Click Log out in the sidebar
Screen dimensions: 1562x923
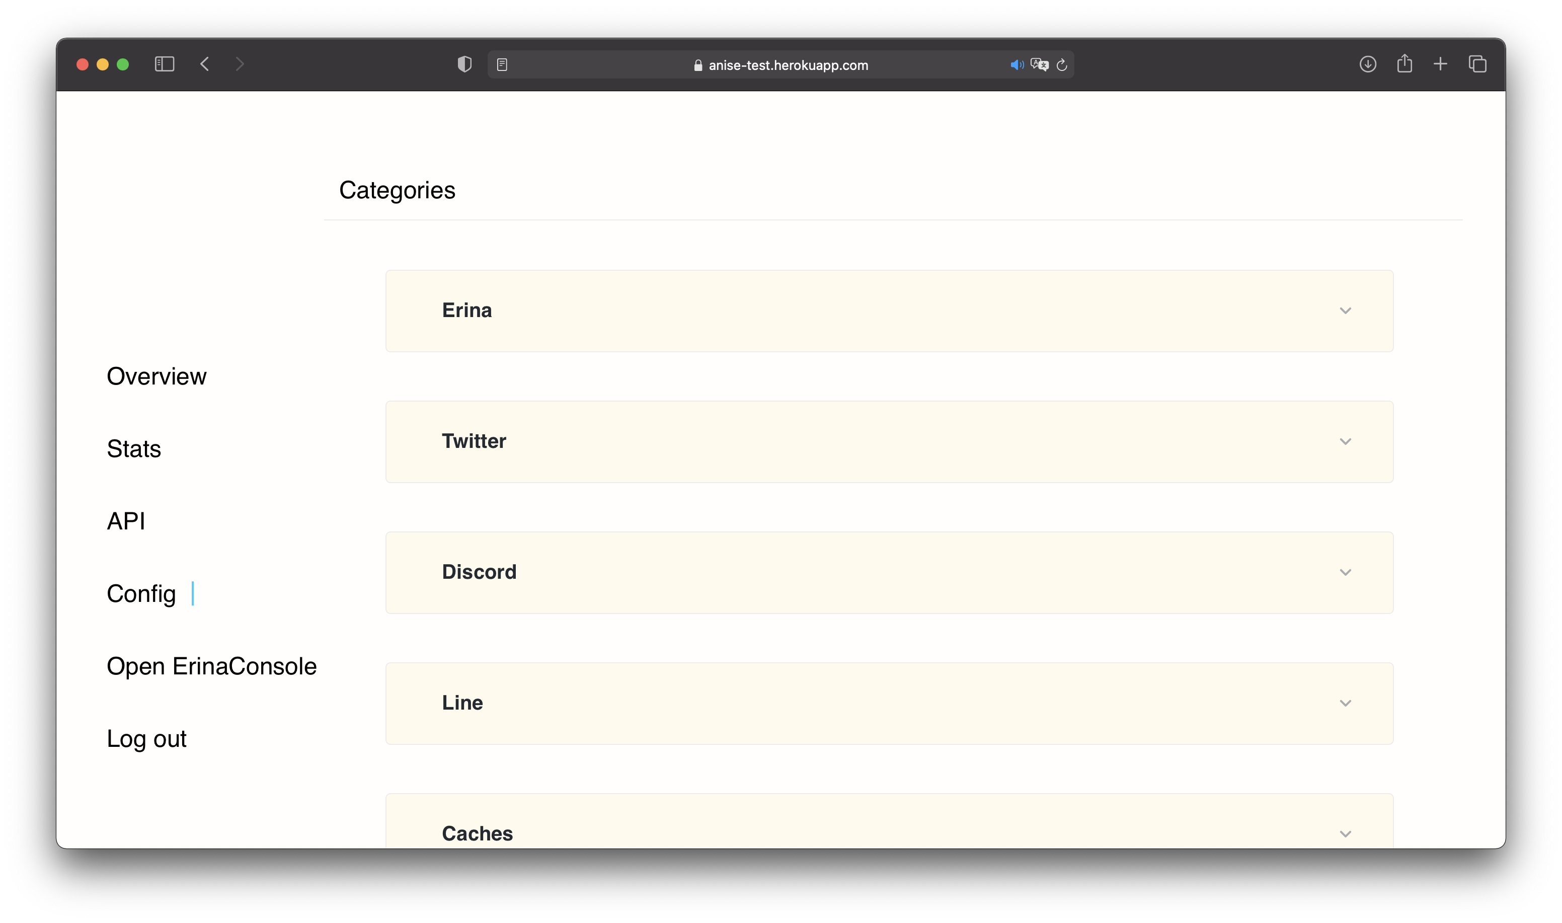coord(146,739)
